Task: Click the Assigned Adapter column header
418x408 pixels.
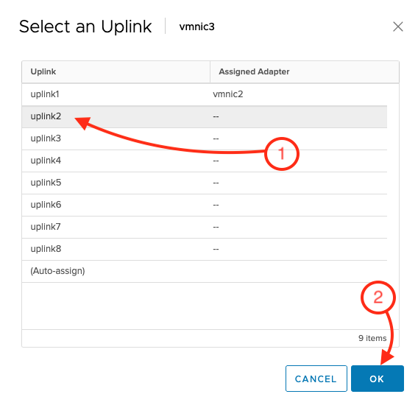Action: (305, 71)
